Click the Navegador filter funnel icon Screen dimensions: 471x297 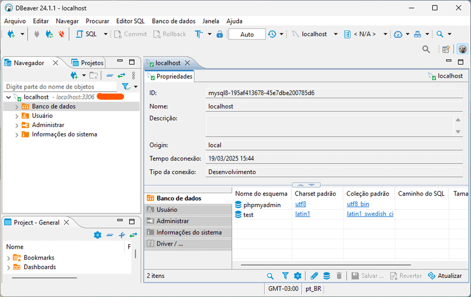pos(126,87)
